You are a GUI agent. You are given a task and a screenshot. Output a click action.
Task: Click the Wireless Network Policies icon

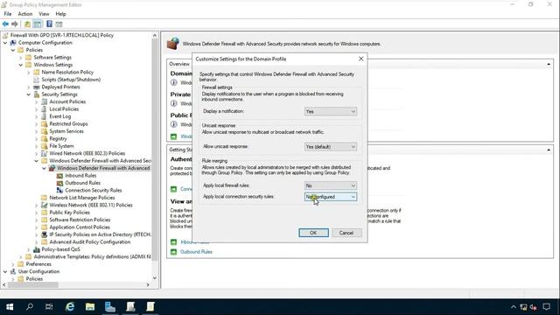[x=45, y=205]
